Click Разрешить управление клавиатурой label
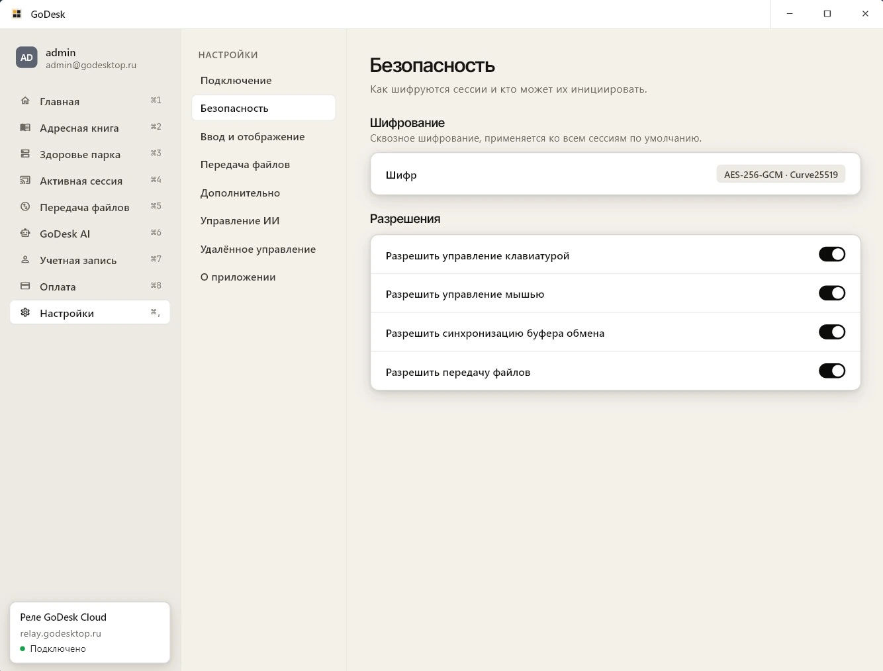 pos(477,255)
